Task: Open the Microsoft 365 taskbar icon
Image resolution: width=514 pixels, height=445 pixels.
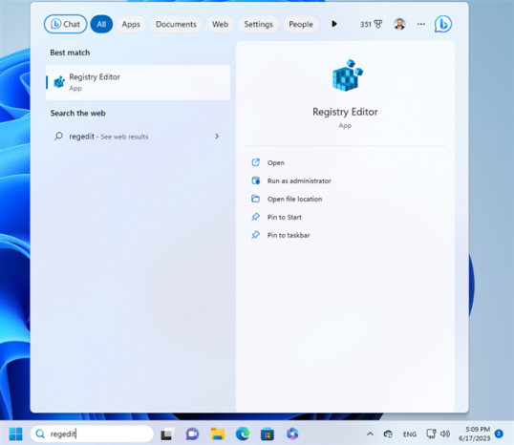Action: 292,434
